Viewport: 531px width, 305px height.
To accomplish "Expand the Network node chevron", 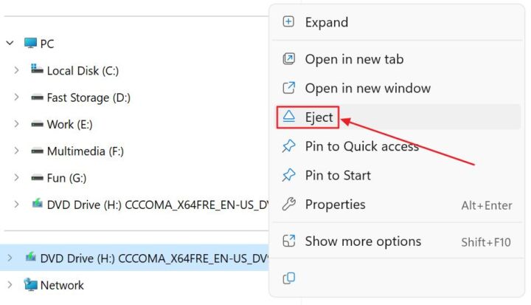I will [10, 284].
